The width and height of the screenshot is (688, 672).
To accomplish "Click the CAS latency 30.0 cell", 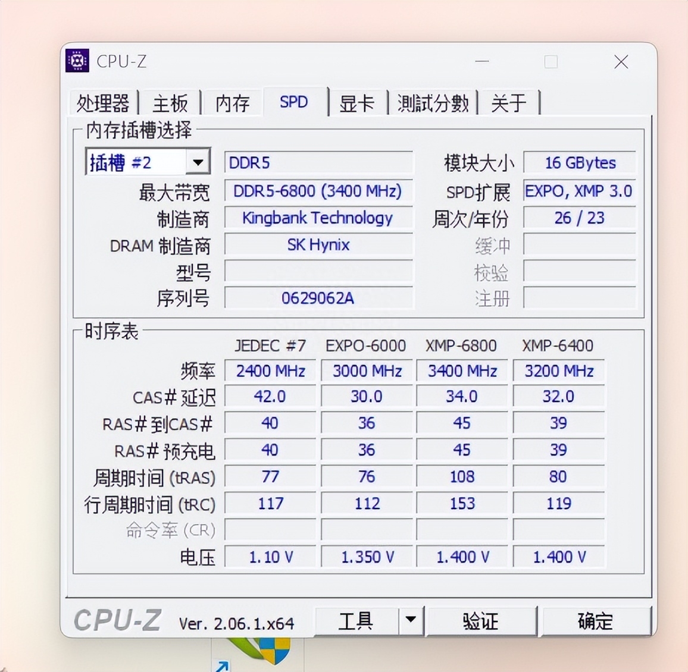I will pyautogui.click(x=367, y=397).
